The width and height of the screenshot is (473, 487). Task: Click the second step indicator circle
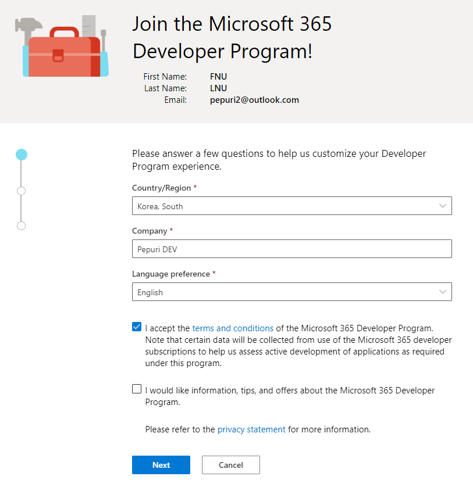(x=21, y=191)
